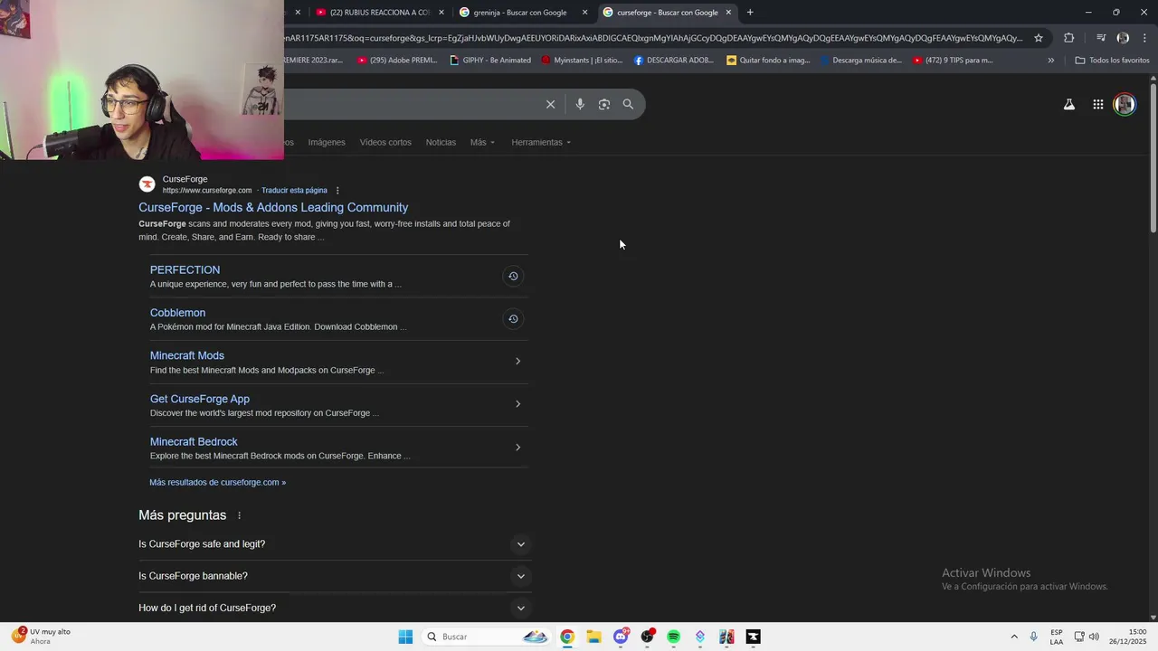Close the curseforge search tab

coord(728,13)
